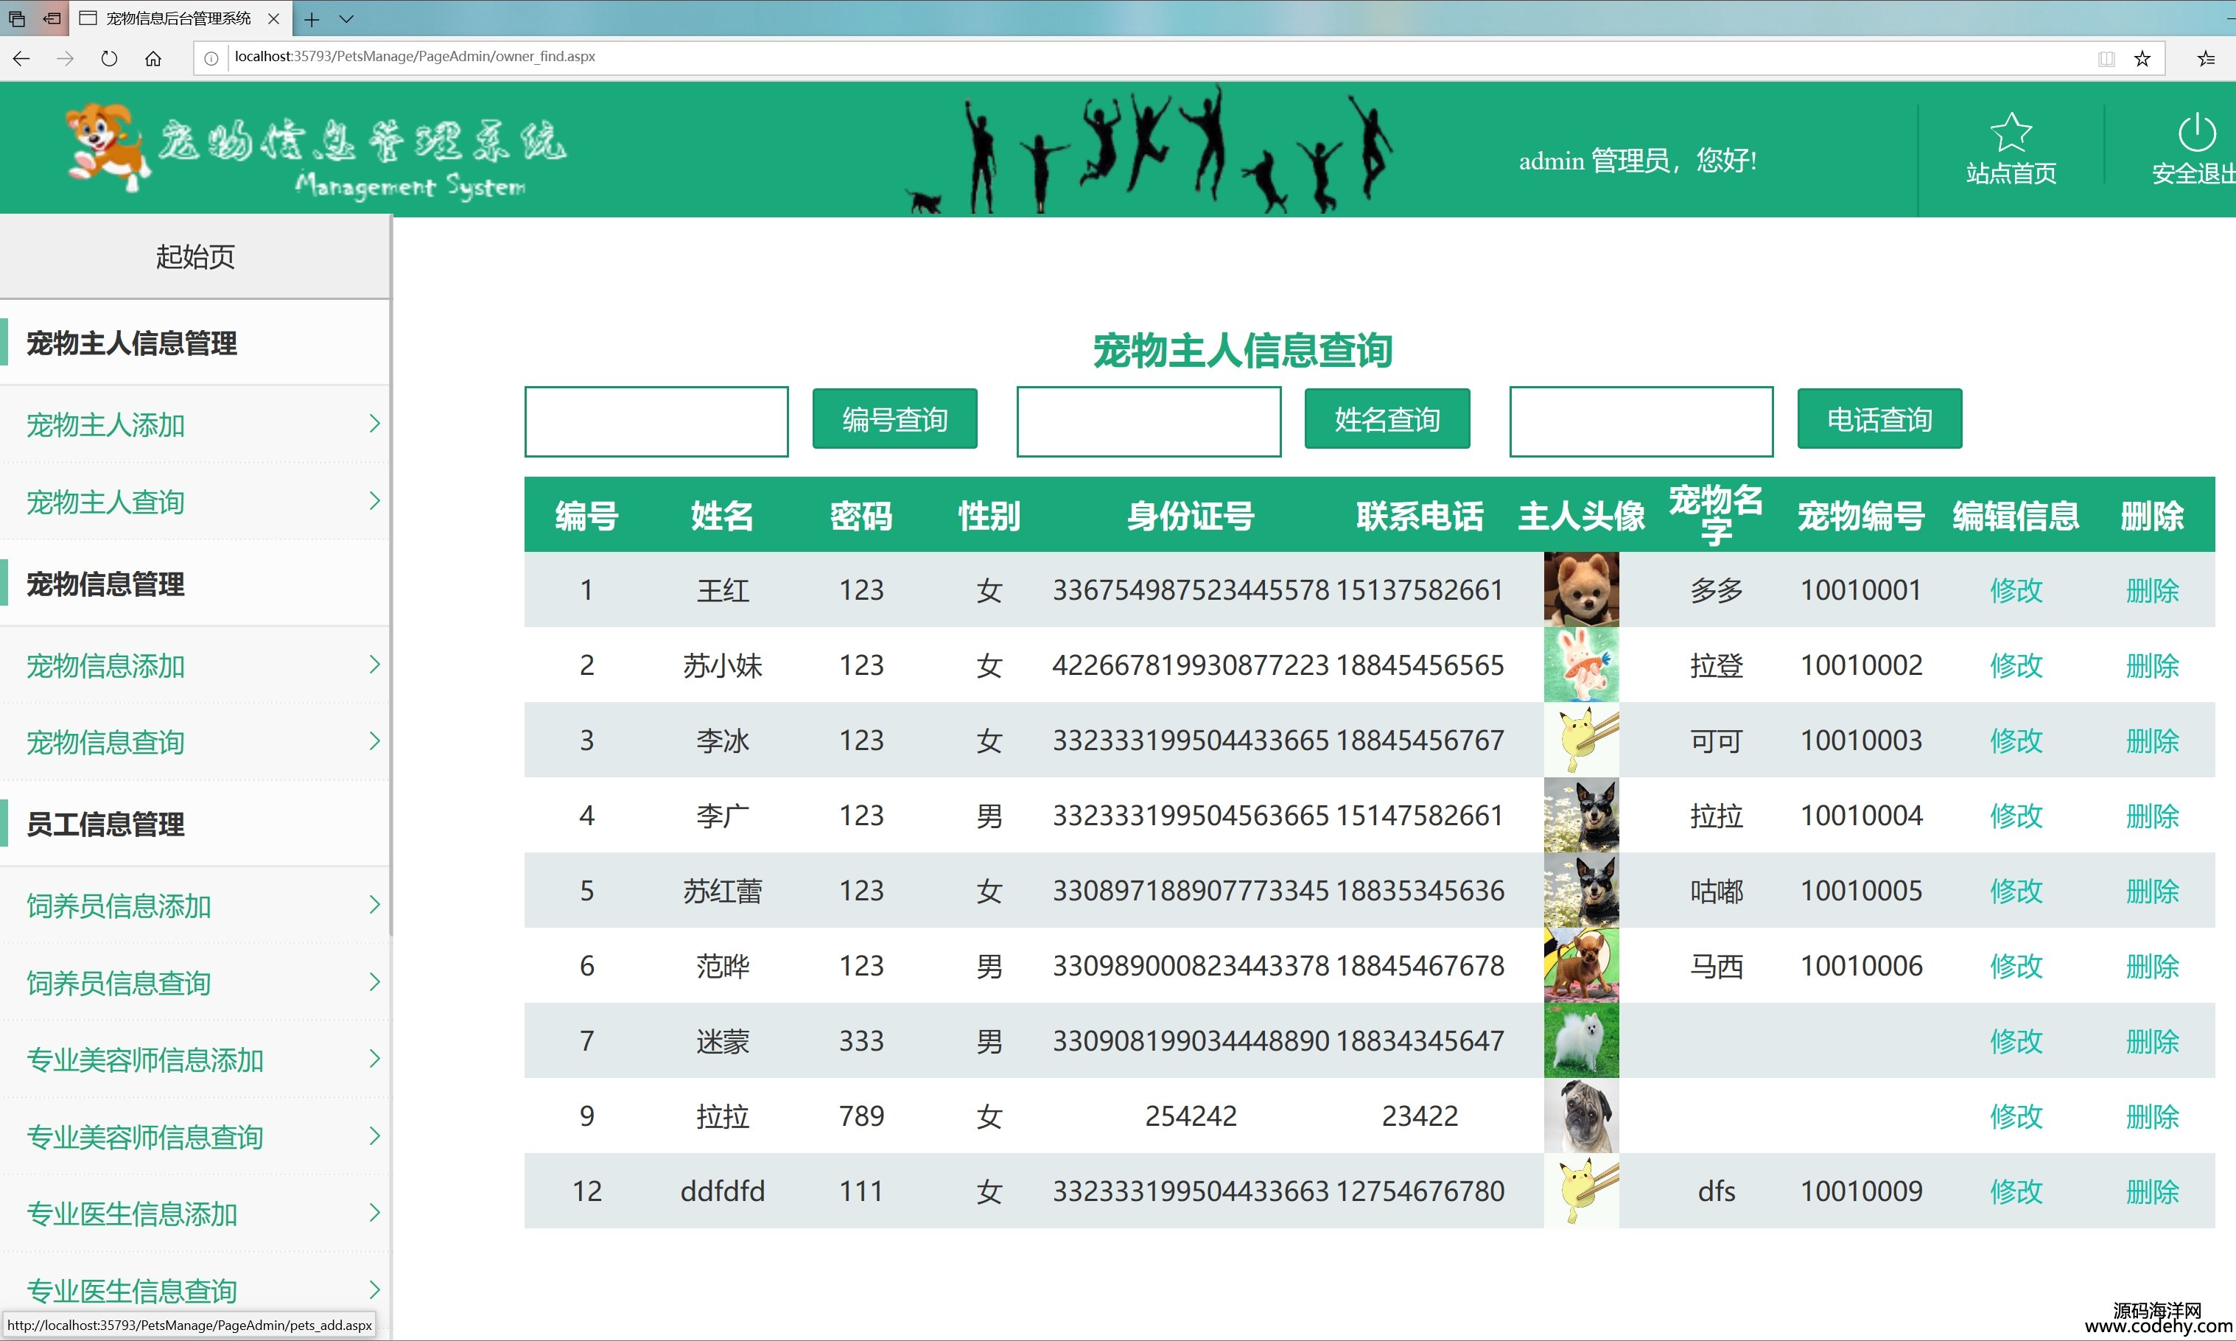Image resolution: width=2236 pixels, height=1341 pixels.
Task: Click pet name 咕嘟 cell
Action: tap(1717, 891)
